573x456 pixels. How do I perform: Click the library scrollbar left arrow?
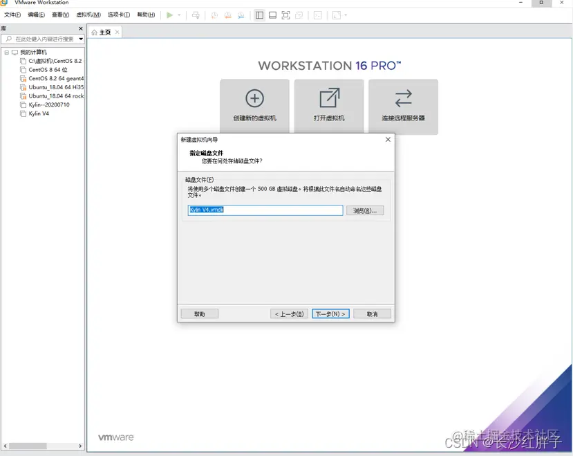5,446
